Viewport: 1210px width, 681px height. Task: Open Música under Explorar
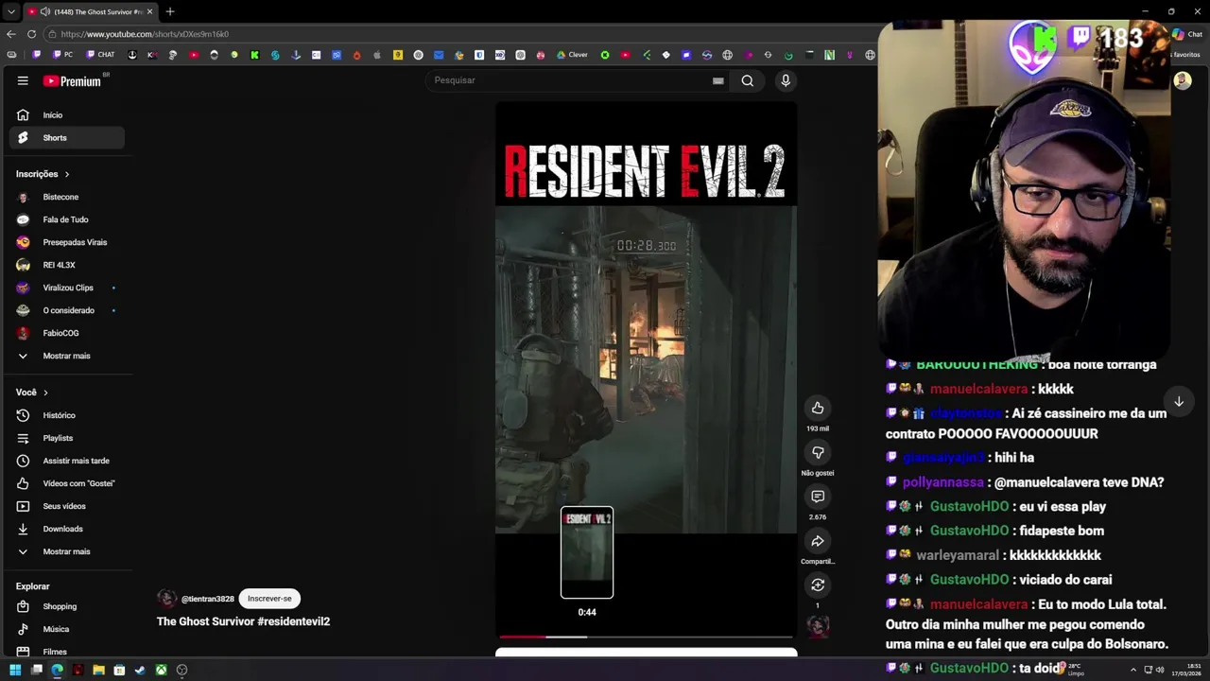click(x=66, y=629)
